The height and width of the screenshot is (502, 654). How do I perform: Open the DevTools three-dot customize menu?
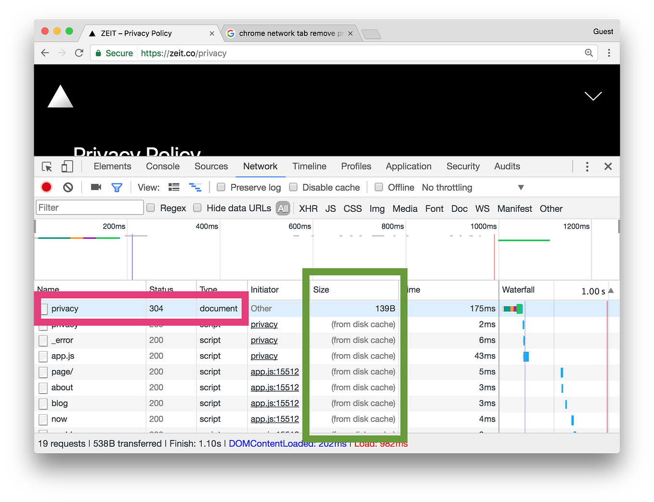click(x=587, y=167)
